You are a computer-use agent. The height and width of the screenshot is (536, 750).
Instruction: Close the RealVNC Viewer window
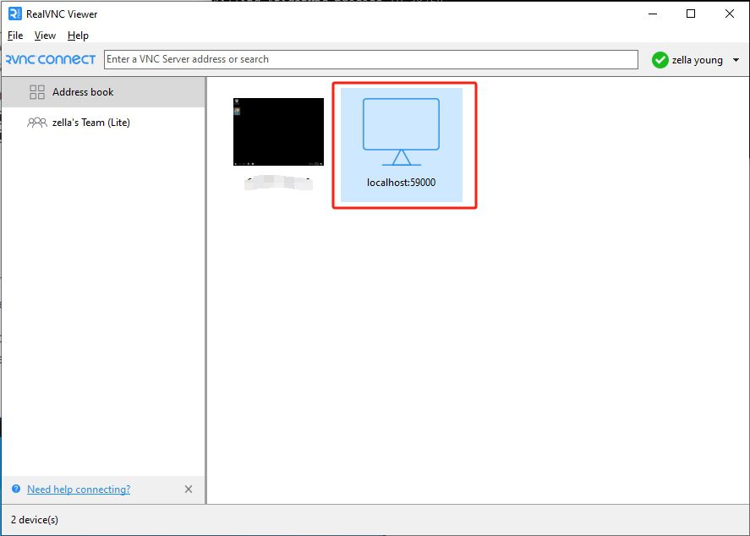[730, 14]
